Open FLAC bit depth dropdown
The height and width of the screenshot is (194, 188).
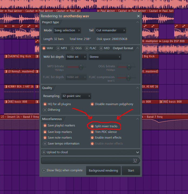[x=76, y=77]
